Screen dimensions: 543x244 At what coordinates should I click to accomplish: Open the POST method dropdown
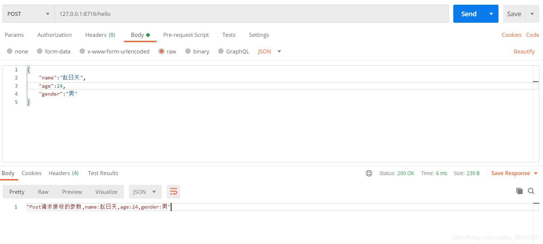pyautogui.click(x=29, y=14)
